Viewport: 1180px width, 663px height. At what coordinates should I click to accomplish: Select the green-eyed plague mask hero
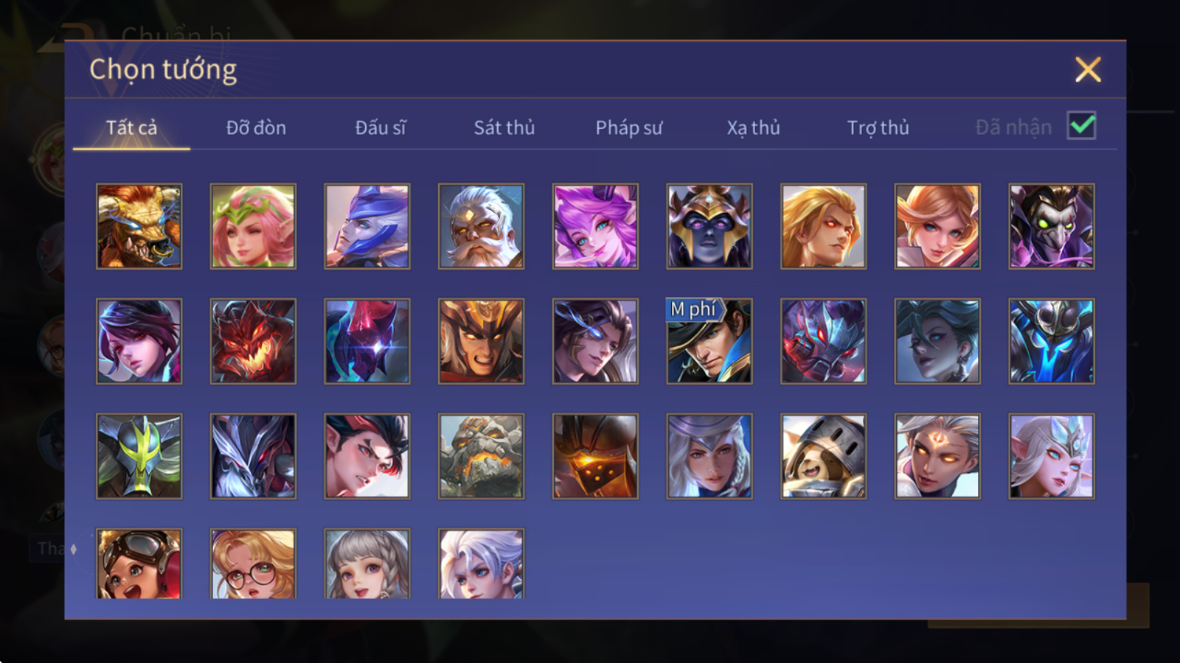[x=1052, y=226]
